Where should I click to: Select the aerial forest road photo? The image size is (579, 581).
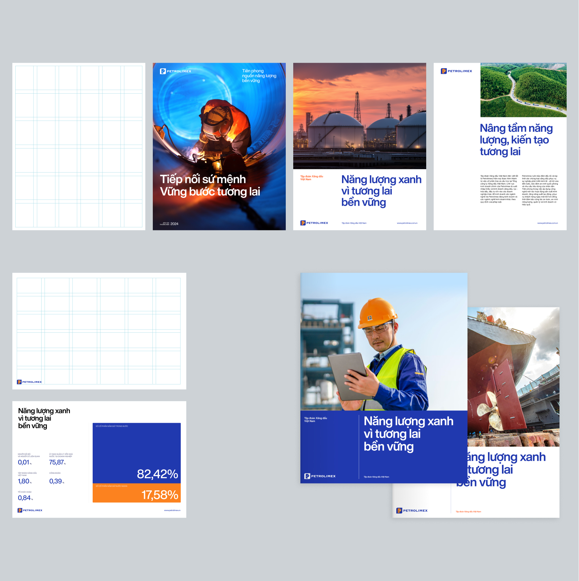[523, 90]
